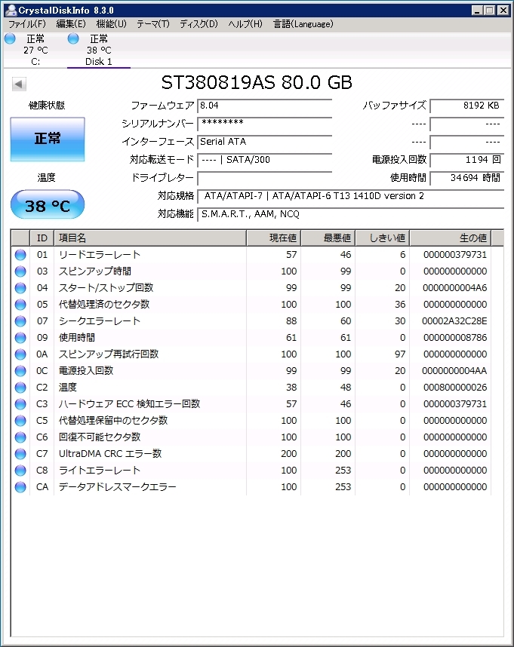Open the テーマ(T) menu
The image size is (514, 647).
(153, 24)
